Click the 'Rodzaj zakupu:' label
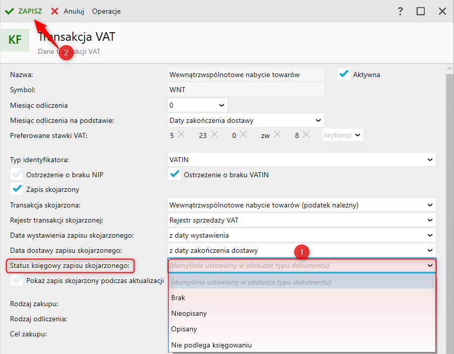Image resolution: width=454 pixels, height=354 pixels. click(x=34, y=304)
